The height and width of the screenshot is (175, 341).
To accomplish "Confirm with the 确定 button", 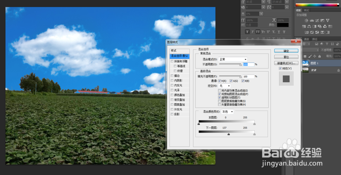I will 286,51.
